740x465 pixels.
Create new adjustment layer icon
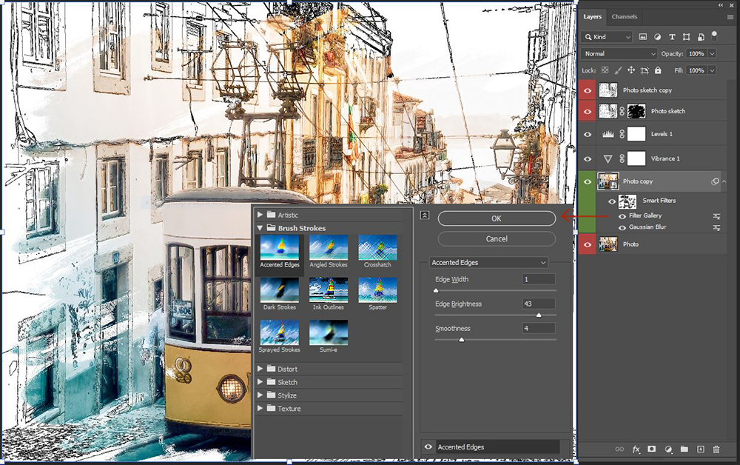click(x=668, y=449)
